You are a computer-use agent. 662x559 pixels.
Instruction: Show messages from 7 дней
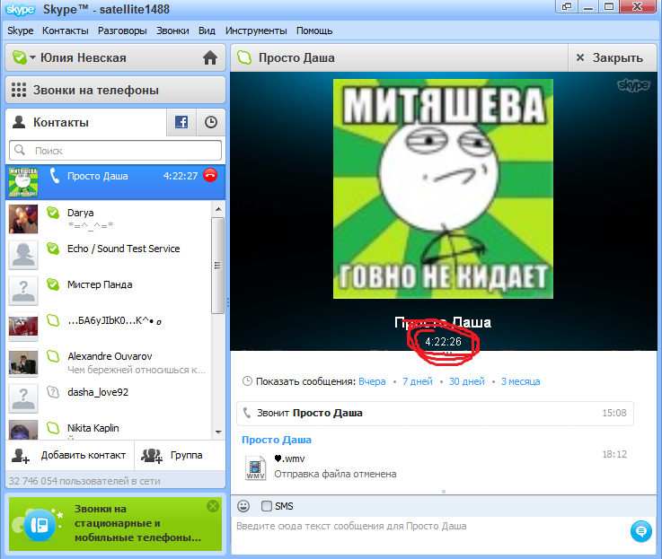(x=418, y=381)
